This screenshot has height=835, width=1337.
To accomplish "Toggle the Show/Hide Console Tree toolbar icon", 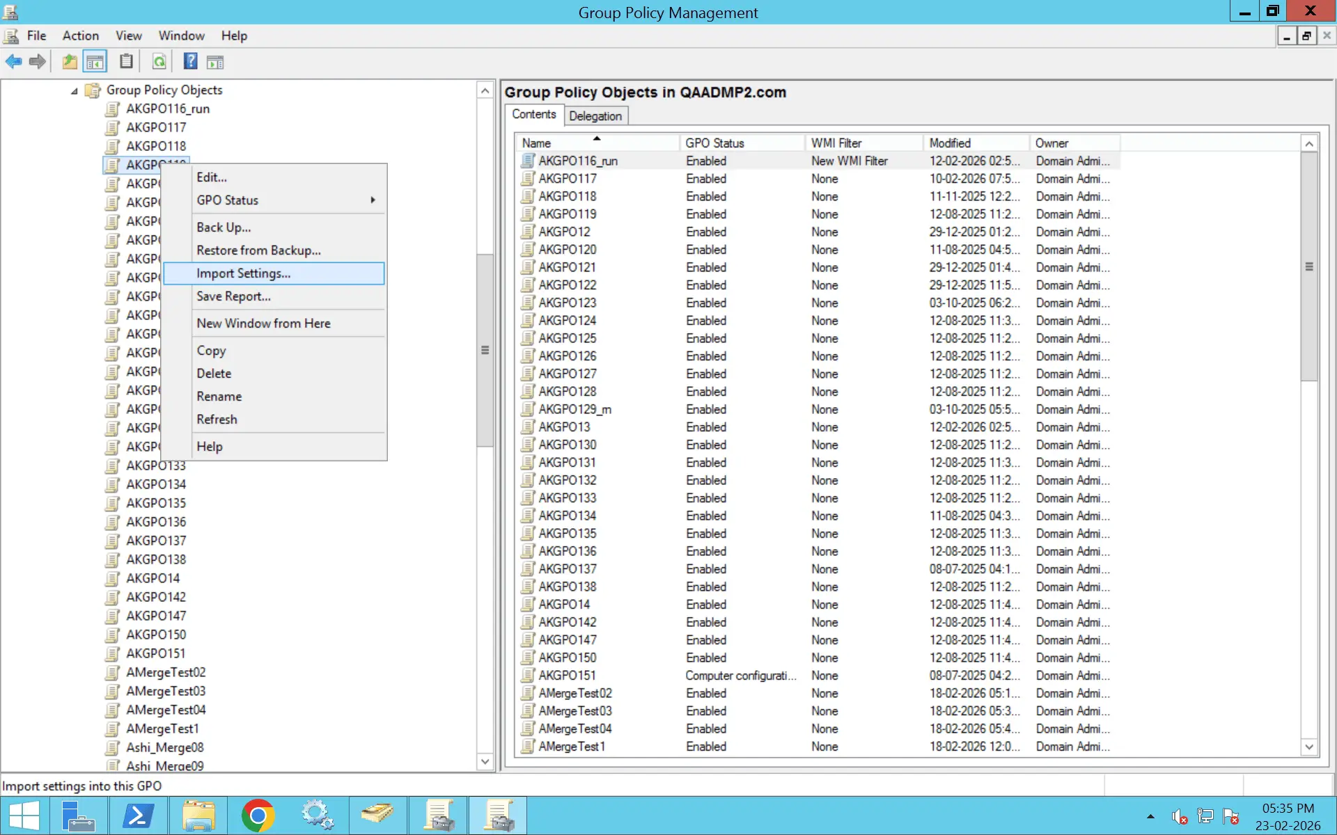I will pos(95,61).
